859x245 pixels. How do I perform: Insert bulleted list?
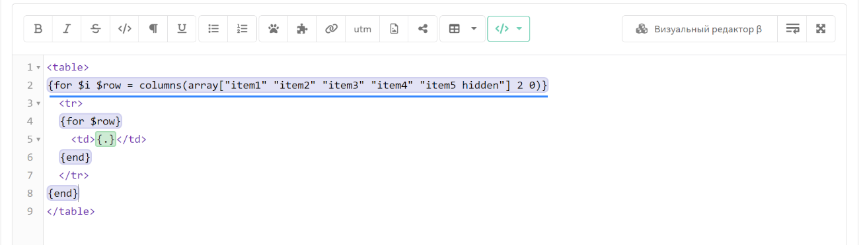coord(213,29)
